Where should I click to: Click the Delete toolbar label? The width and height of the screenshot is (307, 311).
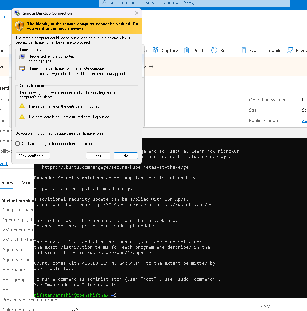199,50
